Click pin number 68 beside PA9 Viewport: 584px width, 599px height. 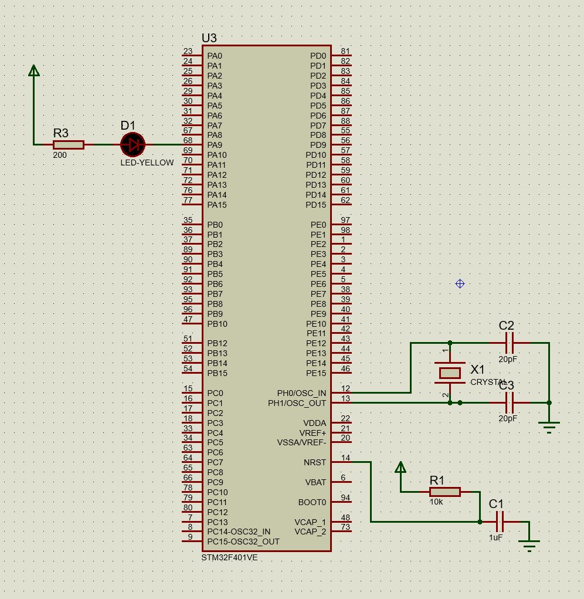(x=188, y=140)
